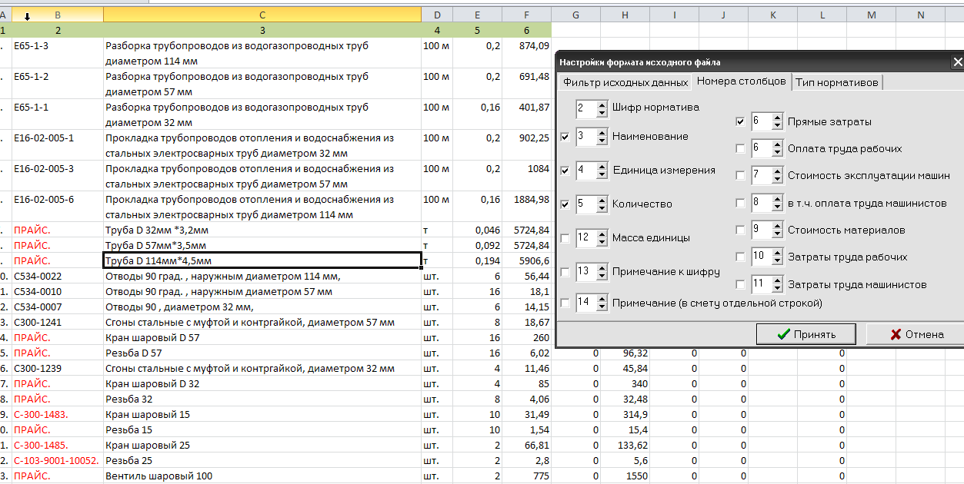Image resolution: width=964 pixels, height=484 pixels.
Task: Enable the Оплата труда рабочих checkbox
Action: (740, 149)
